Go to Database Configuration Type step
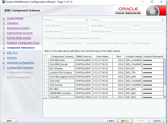This screenshot has width=167, height=124. [x=23, y=43]
